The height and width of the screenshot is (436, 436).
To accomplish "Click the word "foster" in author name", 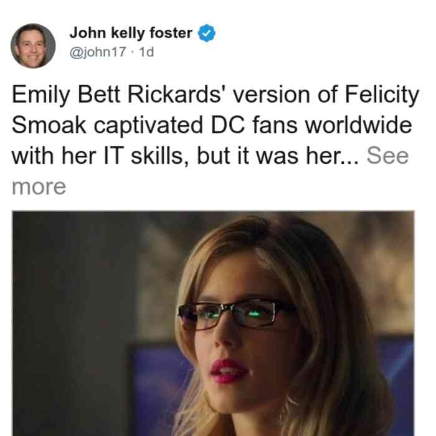I will click(171, 33).
